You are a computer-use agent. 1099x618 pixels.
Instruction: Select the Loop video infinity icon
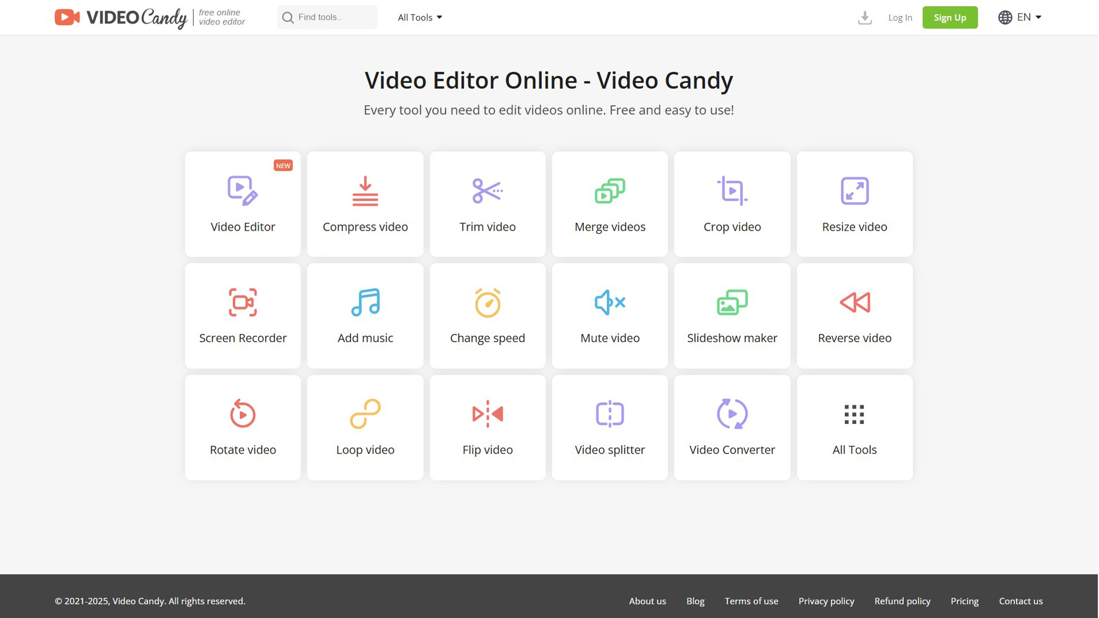[x=365, y=414]
